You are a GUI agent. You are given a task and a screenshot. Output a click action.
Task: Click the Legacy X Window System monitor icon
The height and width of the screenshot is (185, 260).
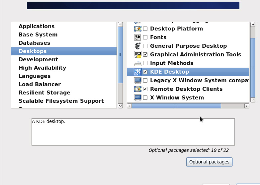(x=137, y=81)
